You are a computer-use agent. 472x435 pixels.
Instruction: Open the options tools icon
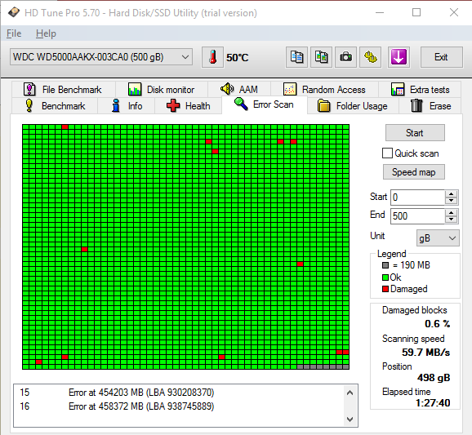coord(370,57)
